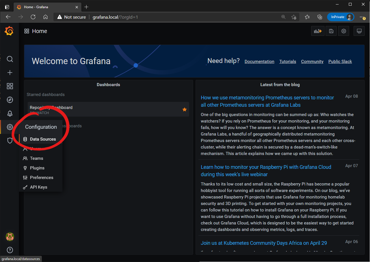
Task: Click the browser Refresh icon
Action: click(33, 17)
